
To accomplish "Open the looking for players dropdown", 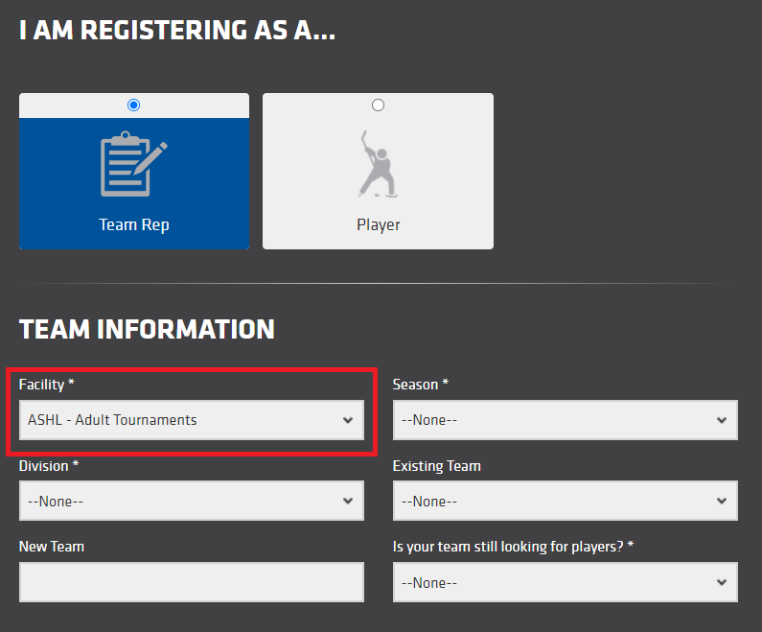I will 565,582.
